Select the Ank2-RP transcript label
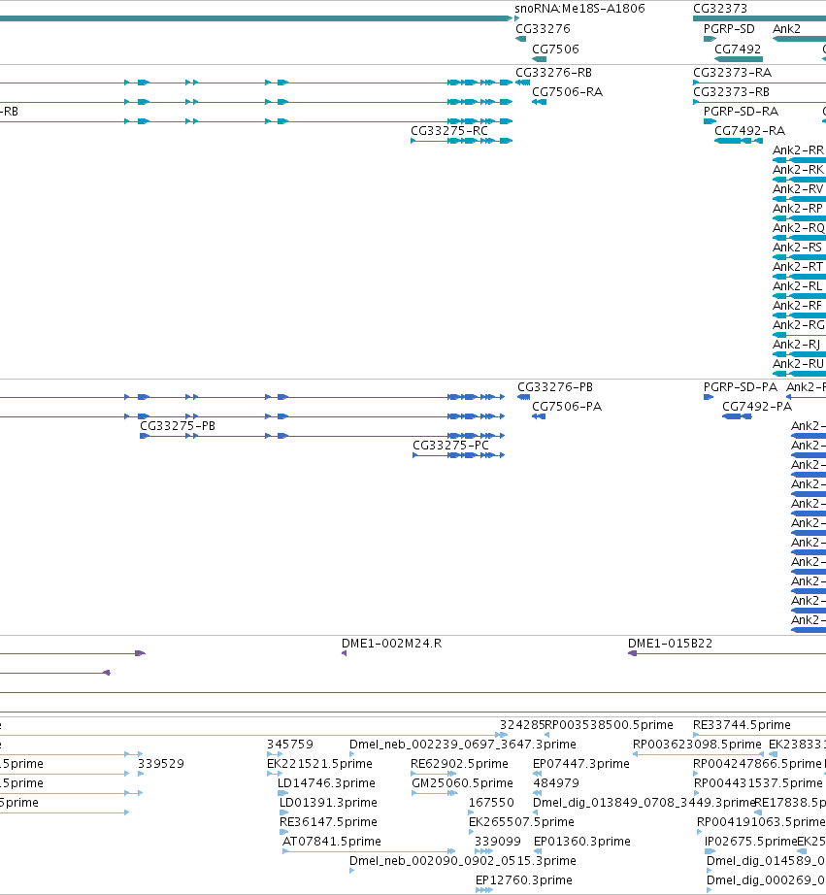 (798, 209)
